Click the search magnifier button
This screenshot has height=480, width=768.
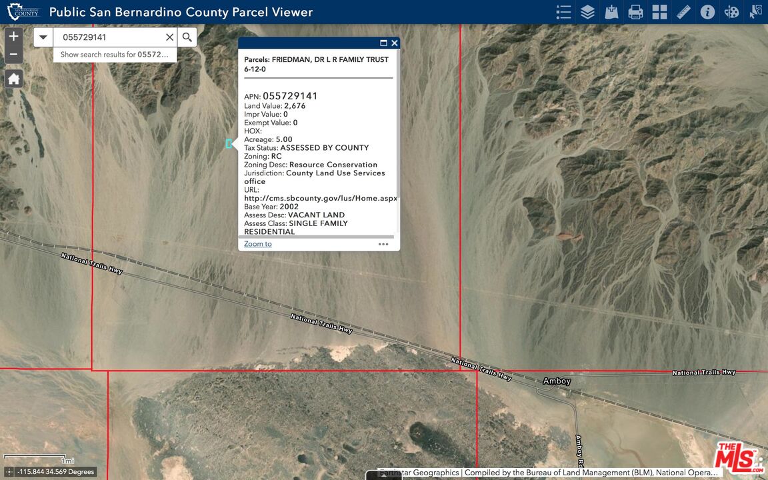pos(187,37)
